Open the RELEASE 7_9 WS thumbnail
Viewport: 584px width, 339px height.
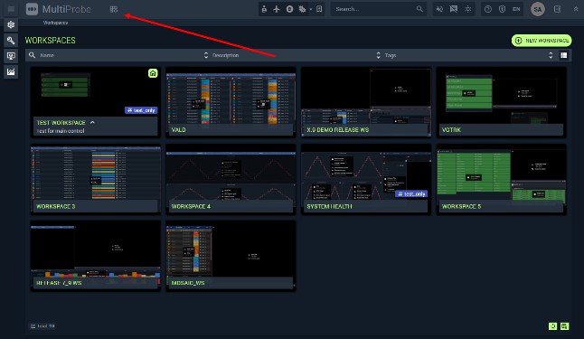pyautogui.click(x=95, y=256)
